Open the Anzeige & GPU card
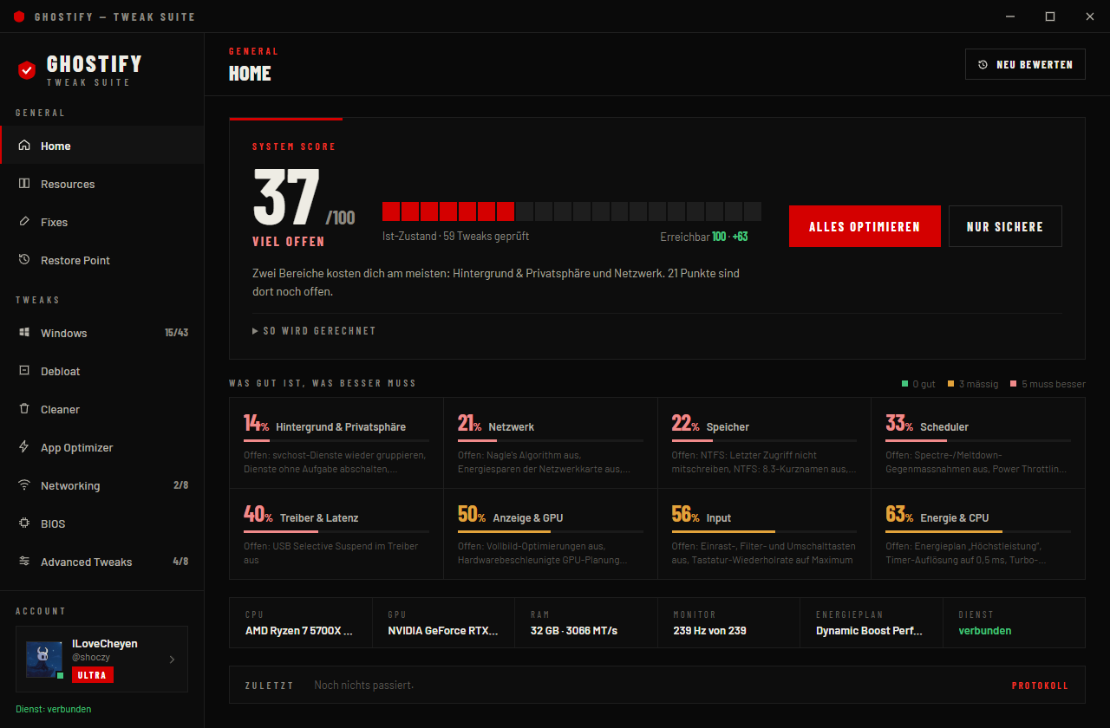Screen dimensions: 1110x728 coord(551,534)
